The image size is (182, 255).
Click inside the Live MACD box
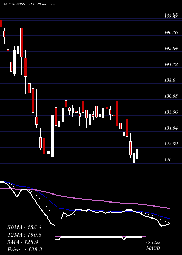(100, 237)
